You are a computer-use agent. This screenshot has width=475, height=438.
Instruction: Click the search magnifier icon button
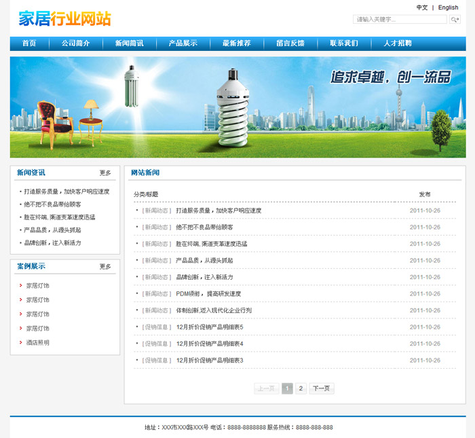point(455,20)
